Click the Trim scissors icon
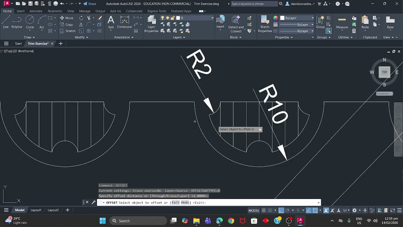403x227 pixels. point(89,18)
